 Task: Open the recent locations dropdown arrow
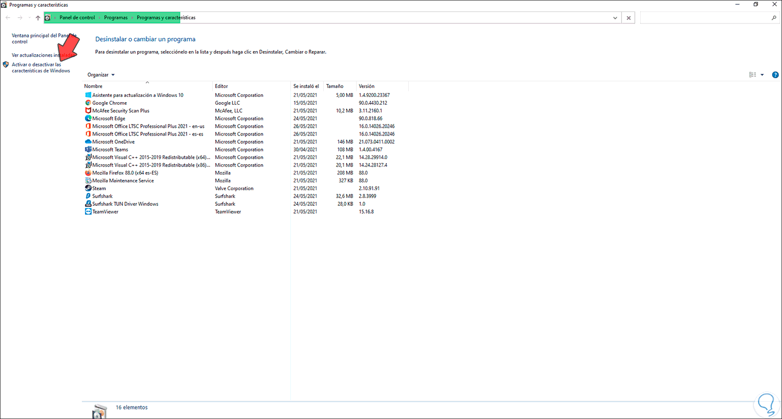[x=29, y=18]
